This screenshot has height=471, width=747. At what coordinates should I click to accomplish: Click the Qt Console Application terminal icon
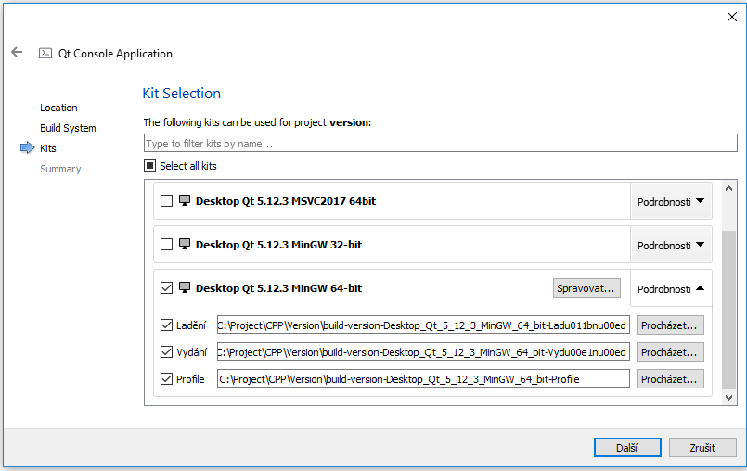45,54
